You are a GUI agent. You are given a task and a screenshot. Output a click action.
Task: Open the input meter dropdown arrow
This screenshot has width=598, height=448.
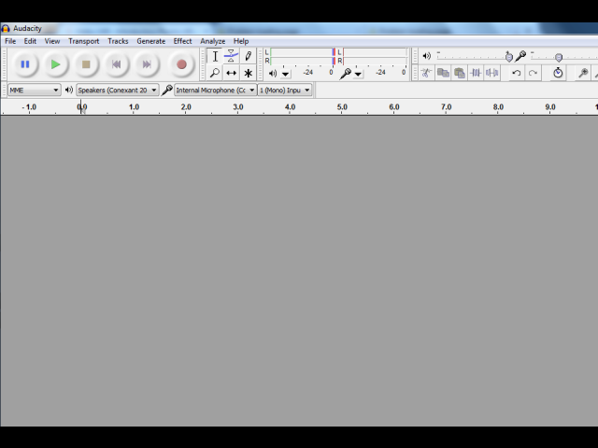click(358, 74)
